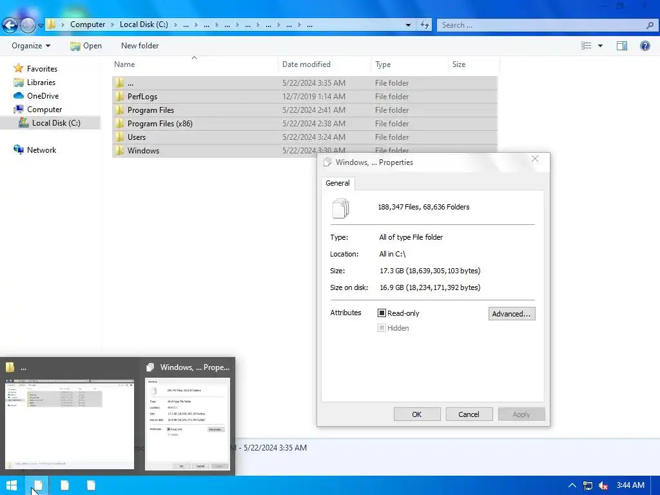
Task: Select Computer in the address bar path
Action: coord(88,24)
